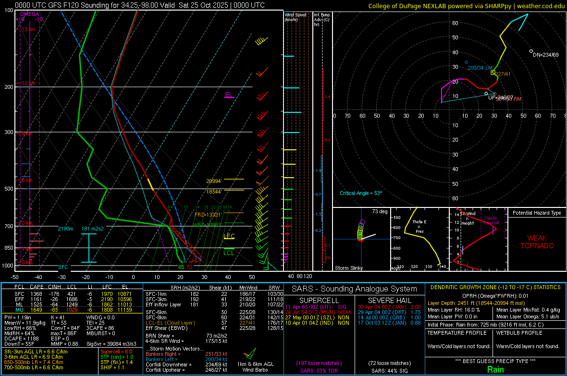Click the 850-500mb LR = 7.4 C/km line
567x376 pixels.
pyautogui.click(x=34, y=362)
